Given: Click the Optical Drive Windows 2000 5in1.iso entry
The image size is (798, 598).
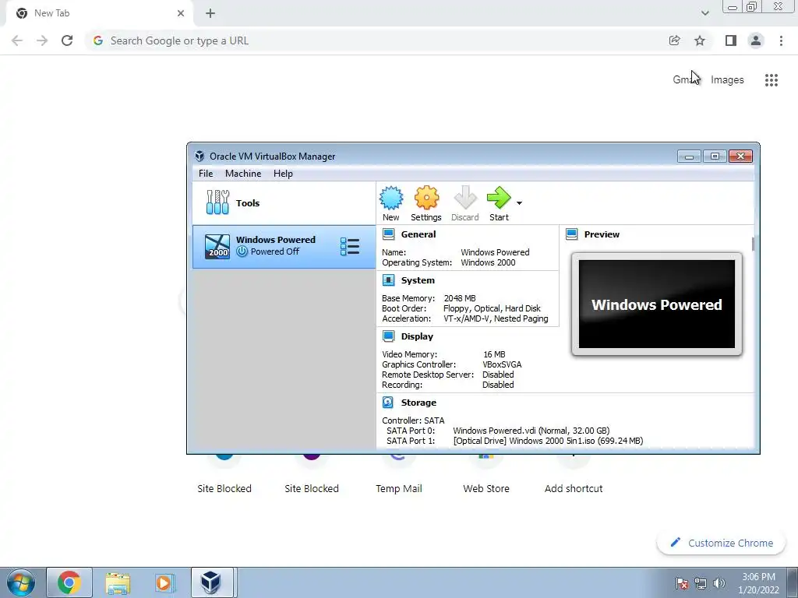Looking at the screenshot, I should coord(548,441).
